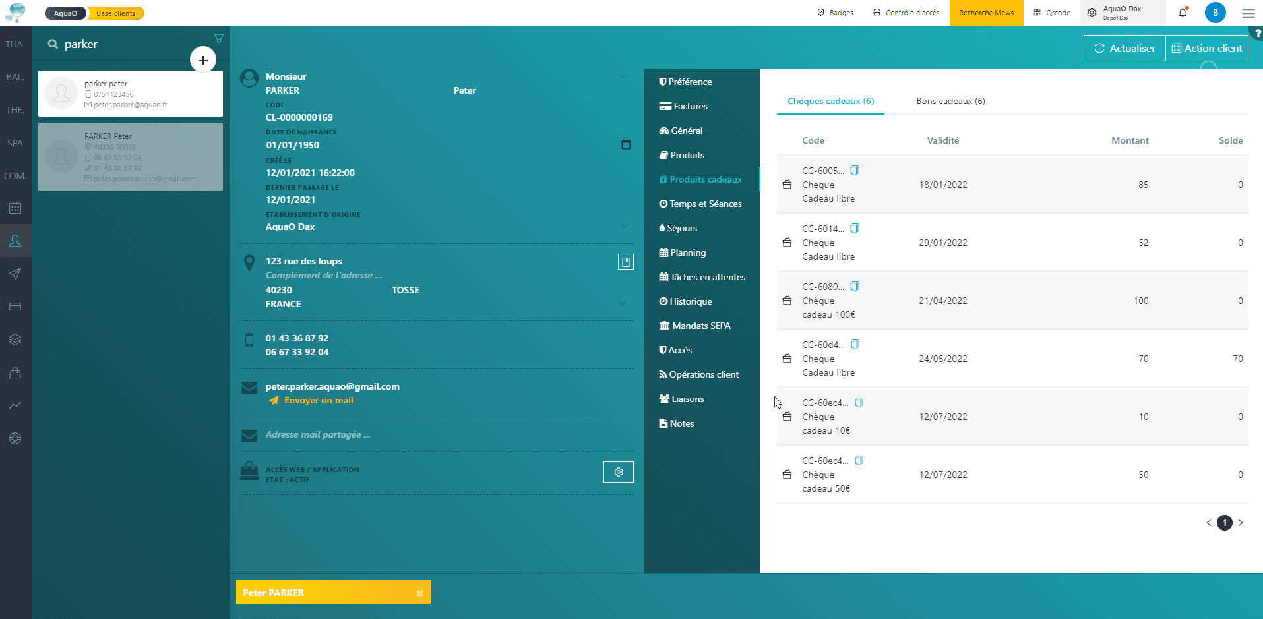1263x619 pixels.
Task: Click the filter icon beside the parker search
Action: click(x=218, y=38)
